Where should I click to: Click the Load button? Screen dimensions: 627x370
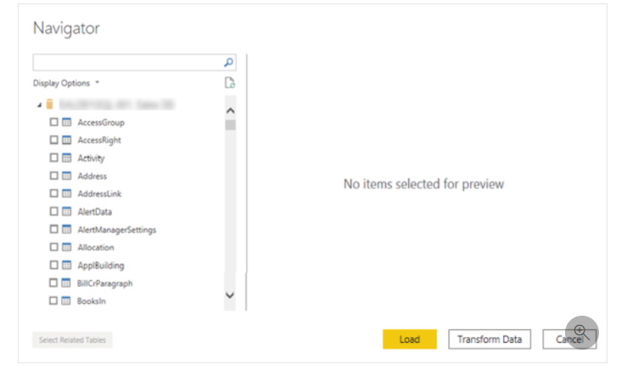click(410, 339)
